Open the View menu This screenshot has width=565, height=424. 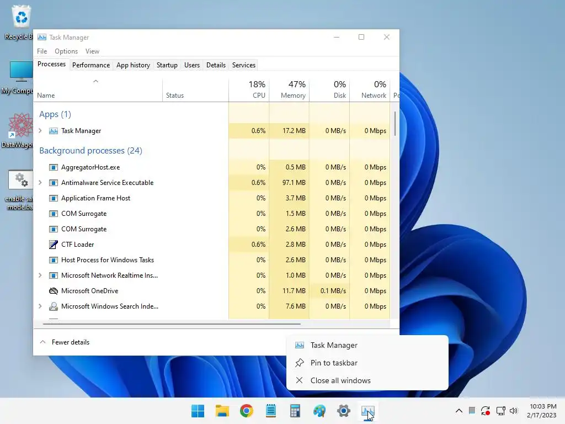click(92, 51)
